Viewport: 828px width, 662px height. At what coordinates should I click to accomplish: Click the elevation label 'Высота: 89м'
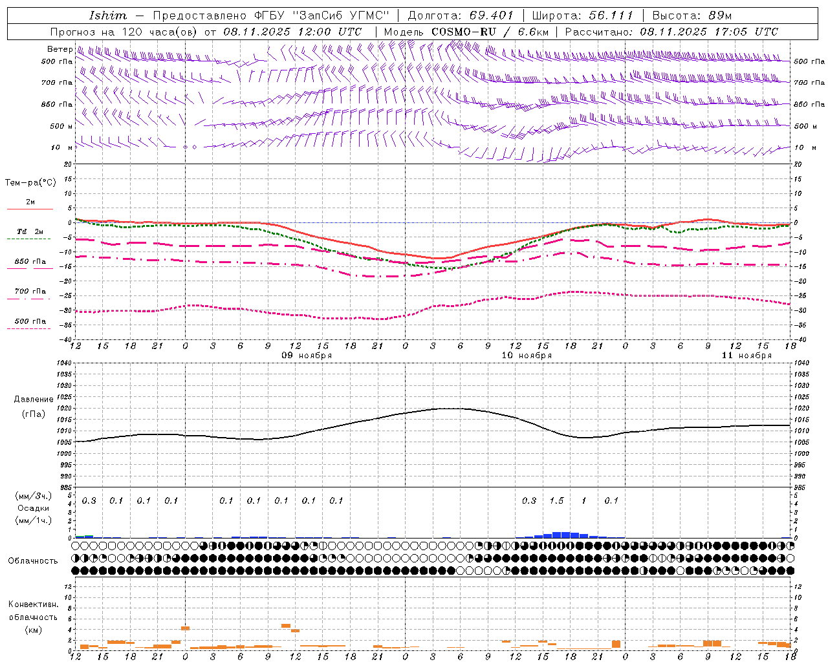692,16
